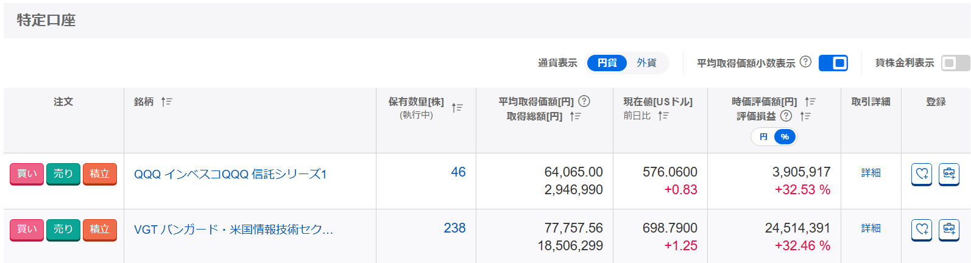The width and height of the screenshot is (971, 263).
Task: Sort by market valuation amount
Action: [810, 102]
